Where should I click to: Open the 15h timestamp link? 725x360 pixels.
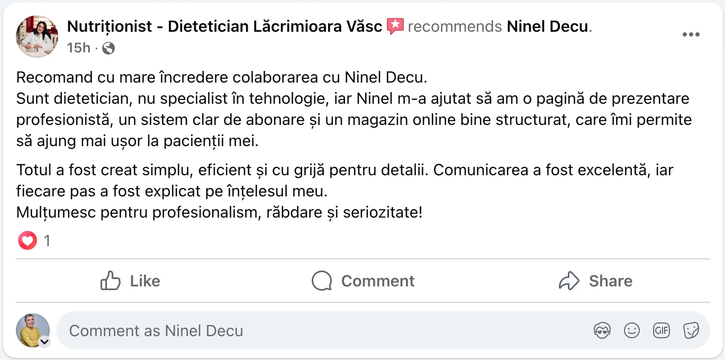pos(78,48)
